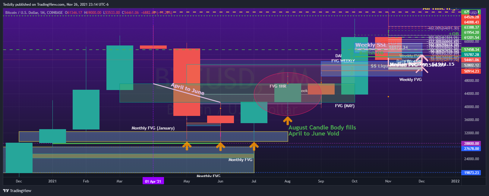Click the Oct label on time axis
Screen dimensions: 489x196
[355, 181]
